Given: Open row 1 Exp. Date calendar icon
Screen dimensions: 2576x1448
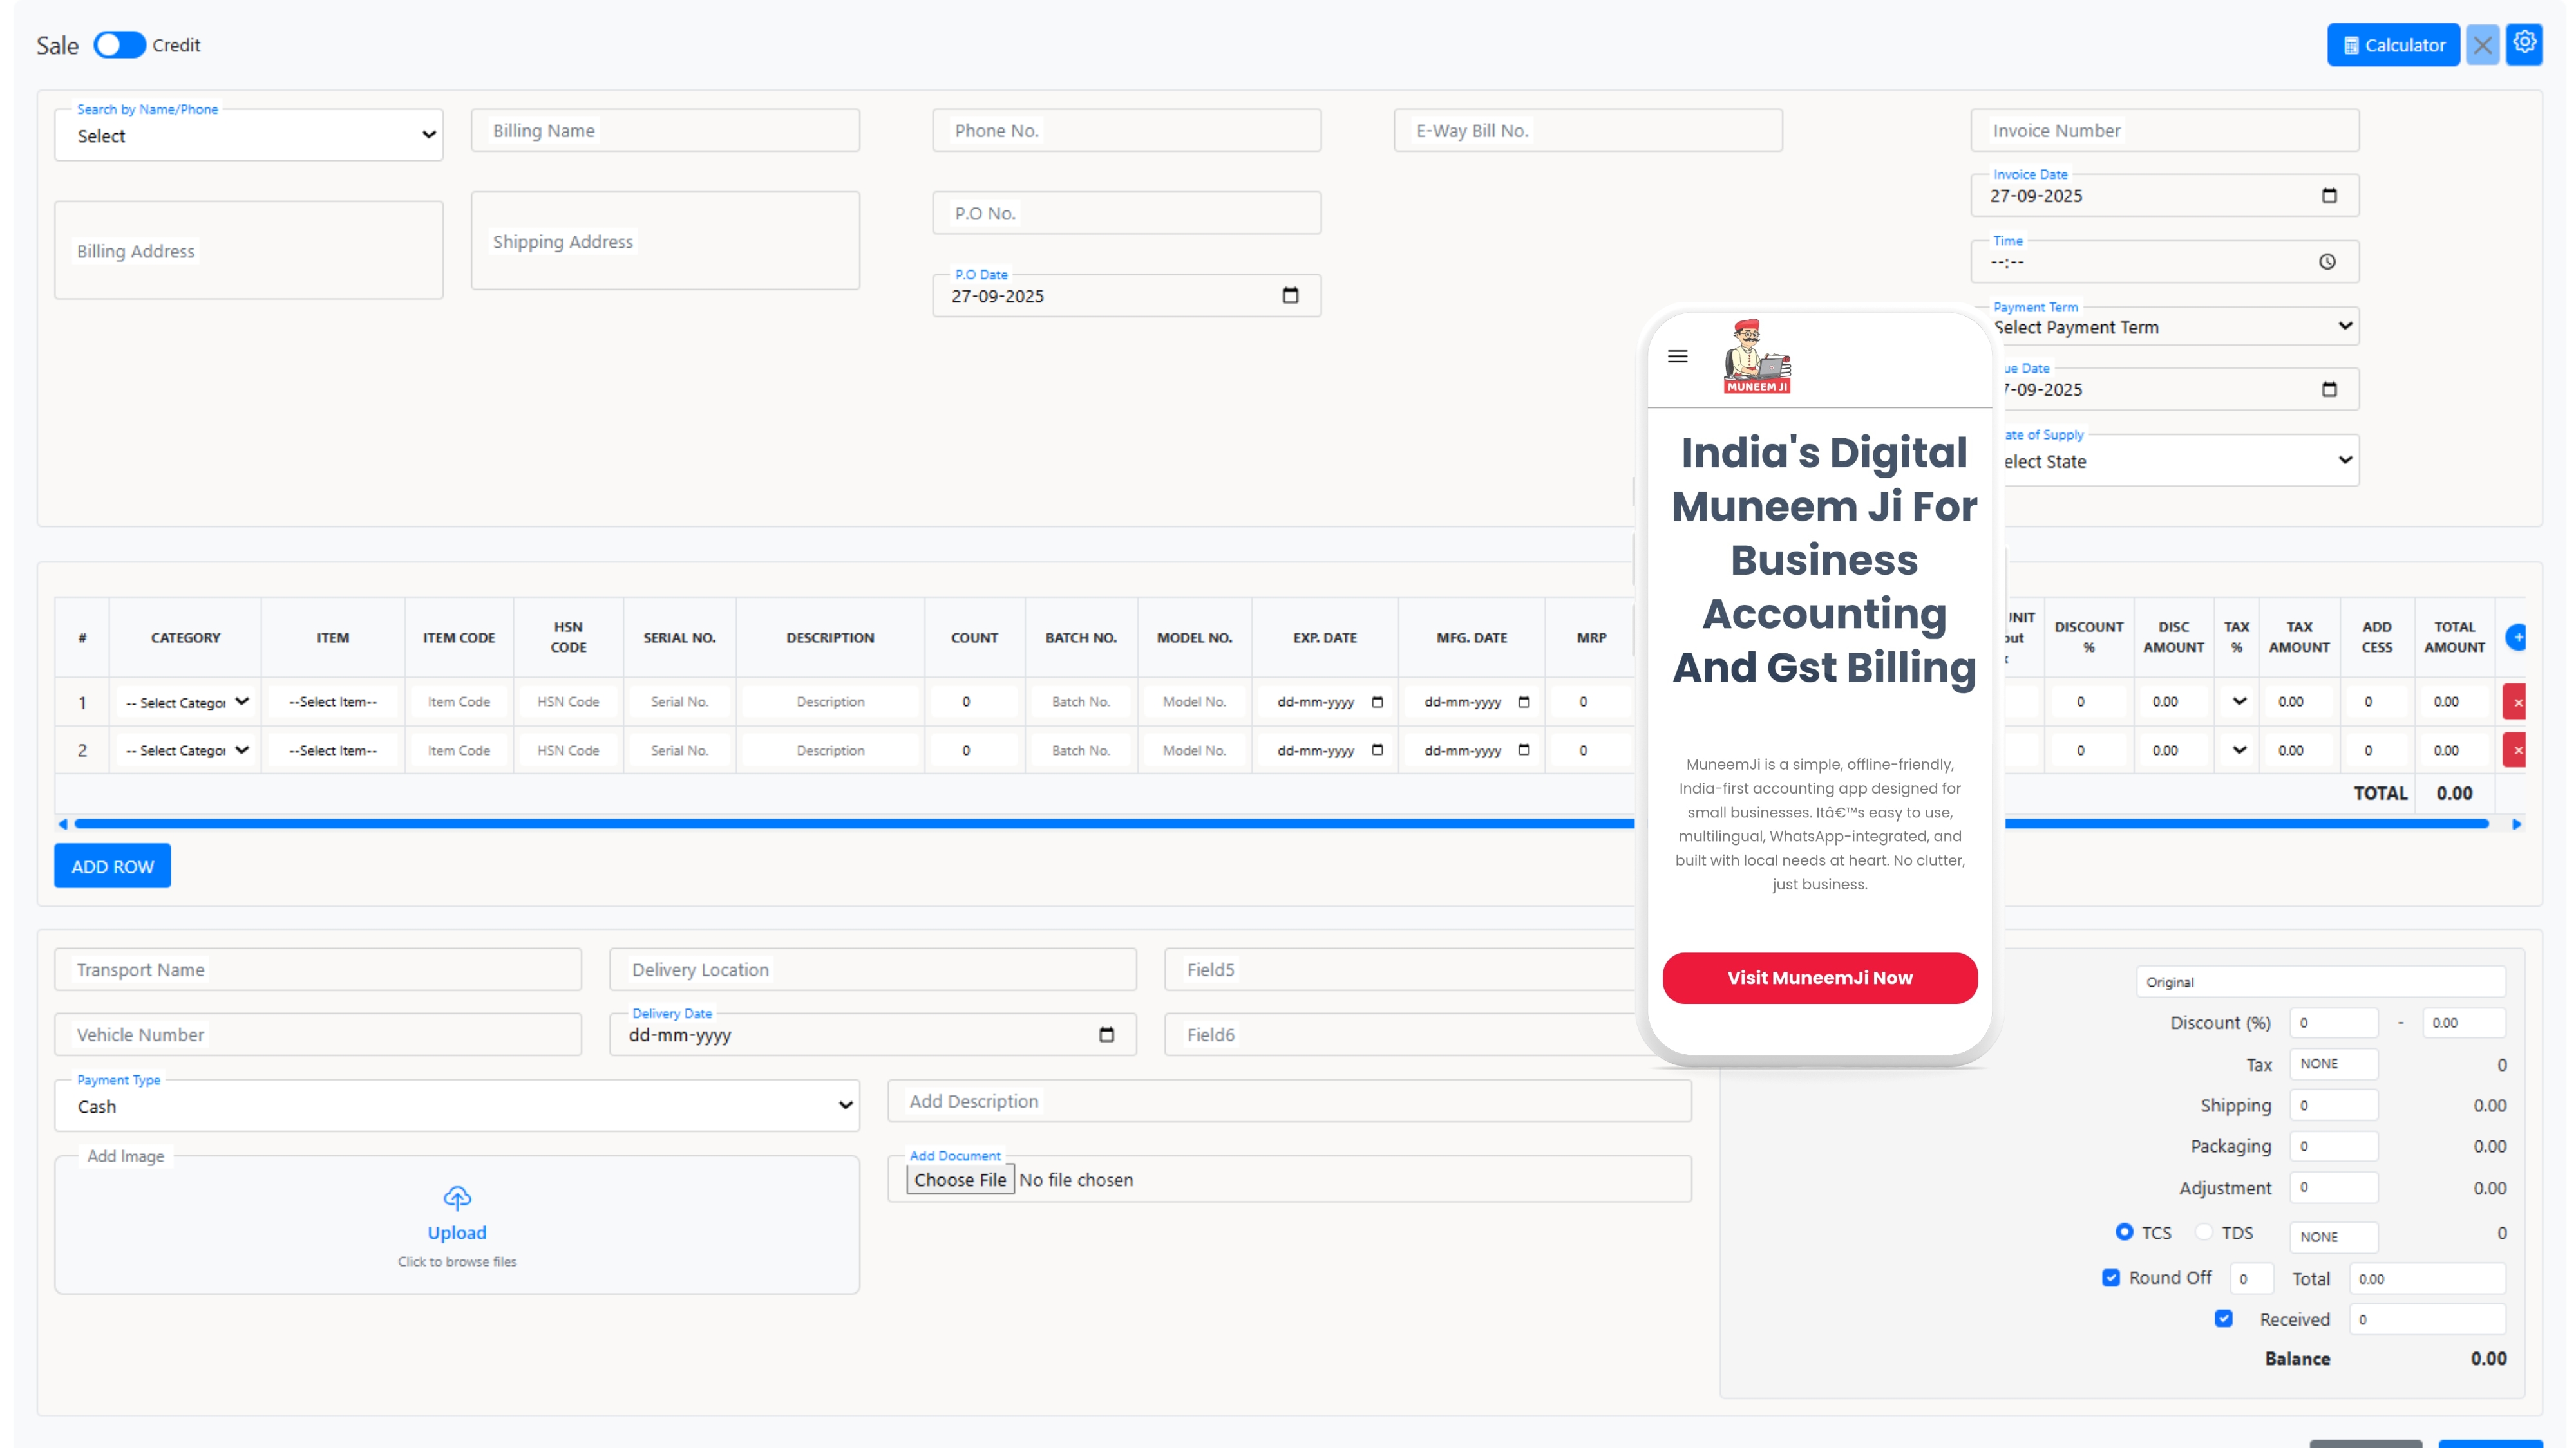Looking at the screenshot, I should coord(1377,701).
